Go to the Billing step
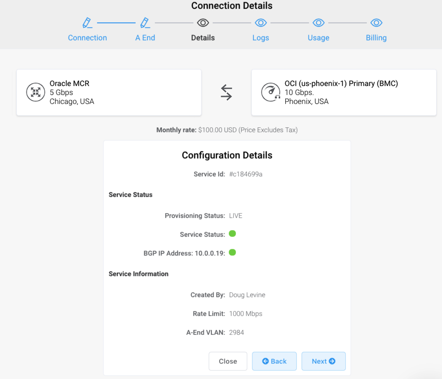The image size is (442, 379). [376, 37]
